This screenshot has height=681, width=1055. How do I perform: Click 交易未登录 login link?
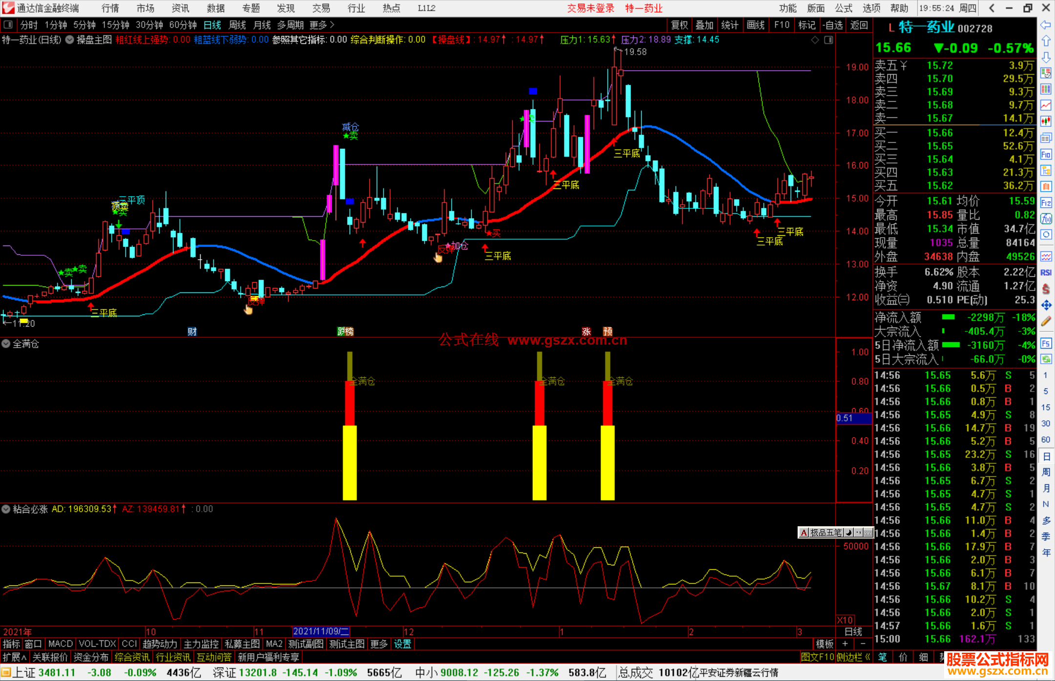pyautogui.click(x=591, y=8)
